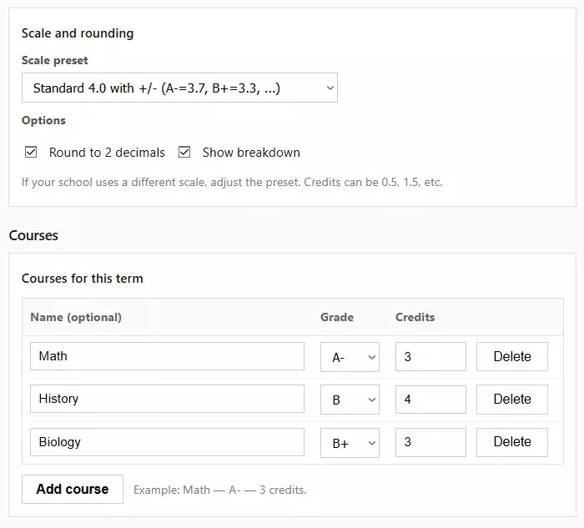Open the grade dropdown for Math
Viewport: 584px width, 528px height.
coord(350,357)
